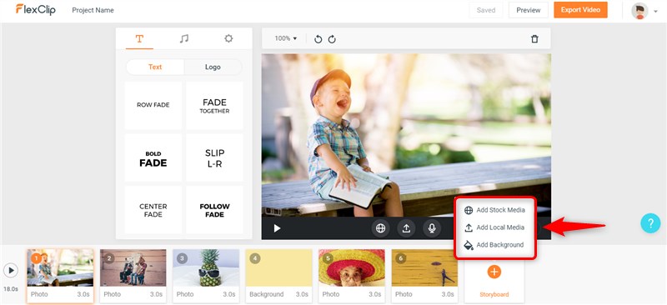
Task: Choose the ROW FADE text style
Action: tap(153, 105)
